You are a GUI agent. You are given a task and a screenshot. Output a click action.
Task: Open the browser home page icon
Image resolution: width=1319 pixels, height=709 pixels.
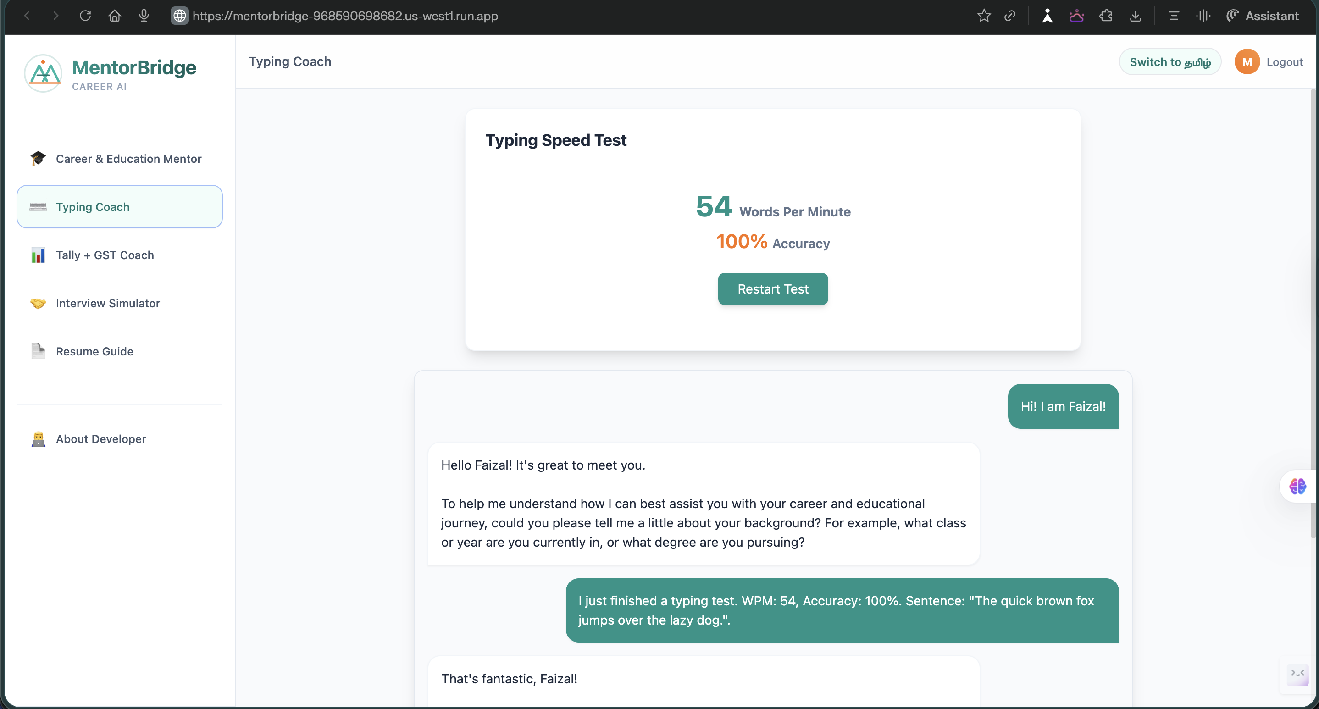point(114,15)
